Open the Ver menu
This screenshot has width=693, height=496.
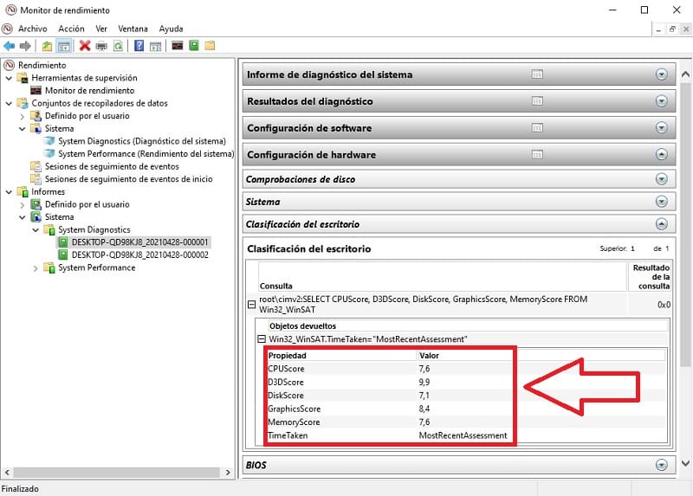click(x=101, y=29)
